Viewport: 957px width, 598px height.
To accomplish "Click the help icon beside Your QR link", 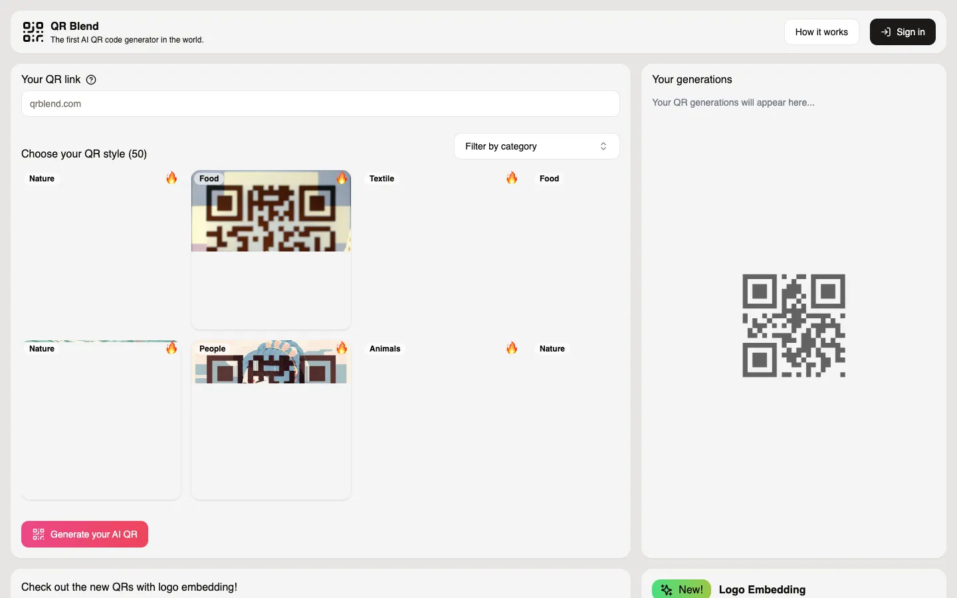I will [91, 80].
